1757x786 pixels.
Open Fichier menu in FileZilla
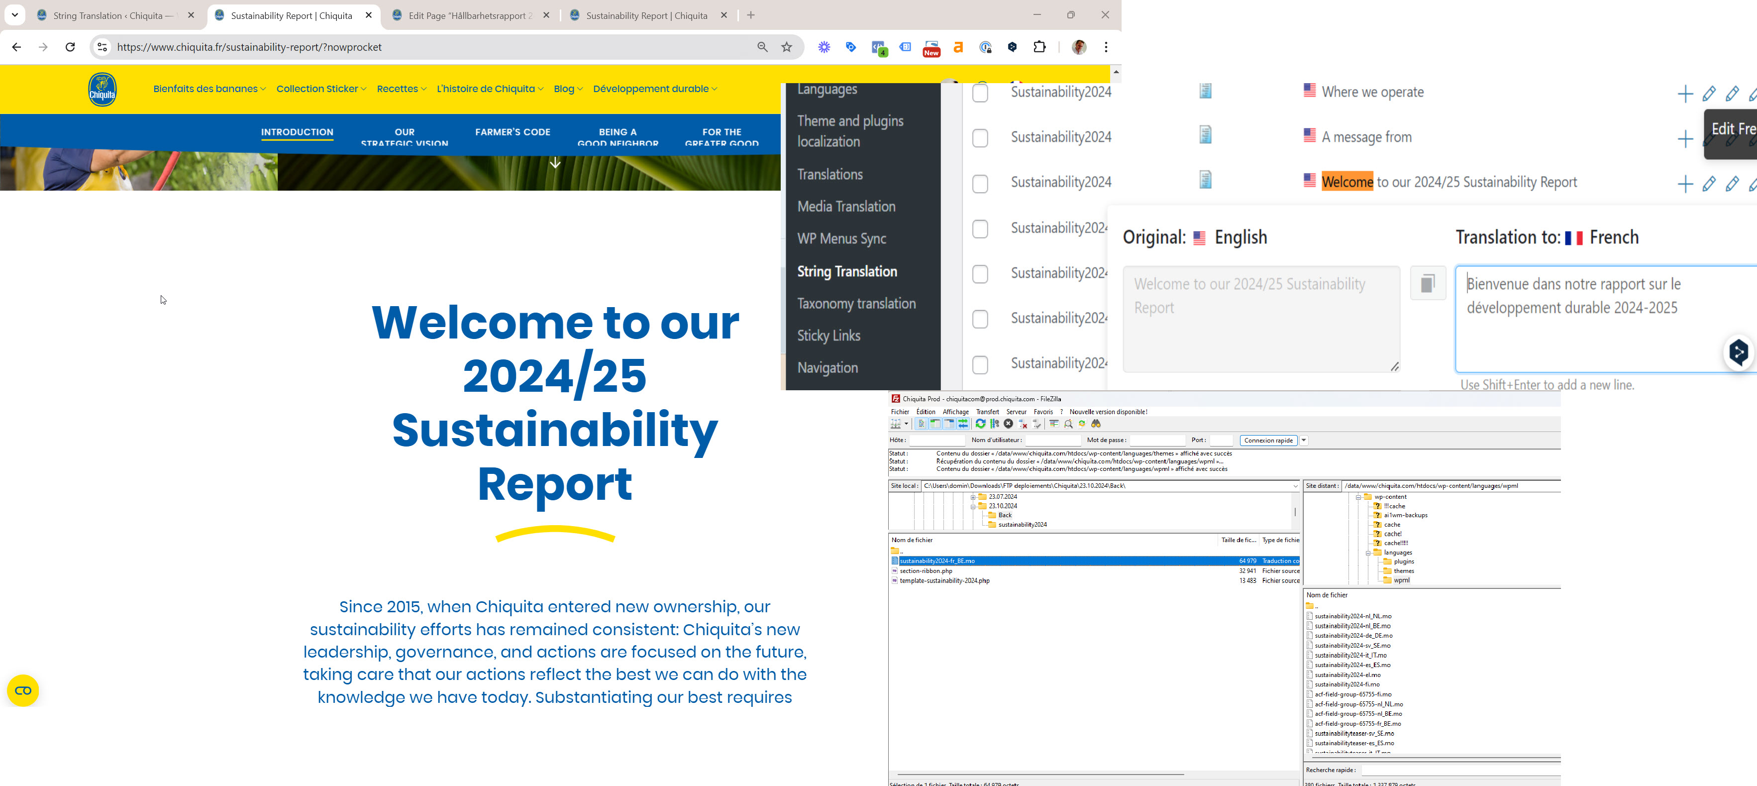point(900,412)
